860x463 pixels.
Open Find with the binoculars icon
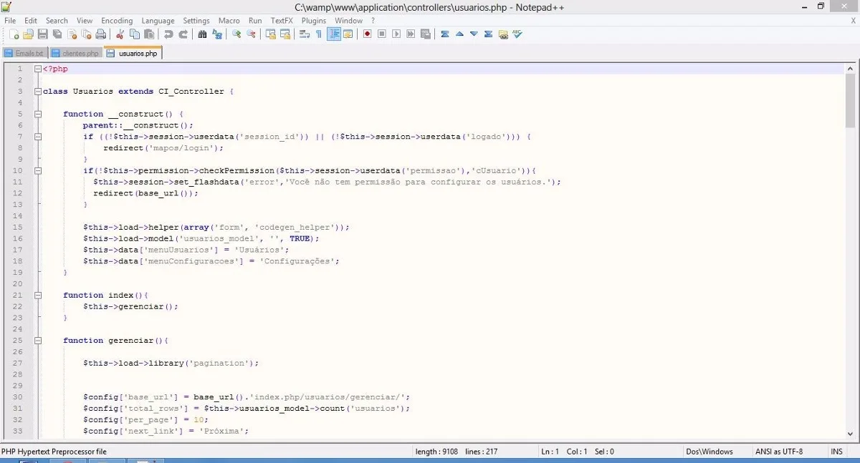click(202, 34)
